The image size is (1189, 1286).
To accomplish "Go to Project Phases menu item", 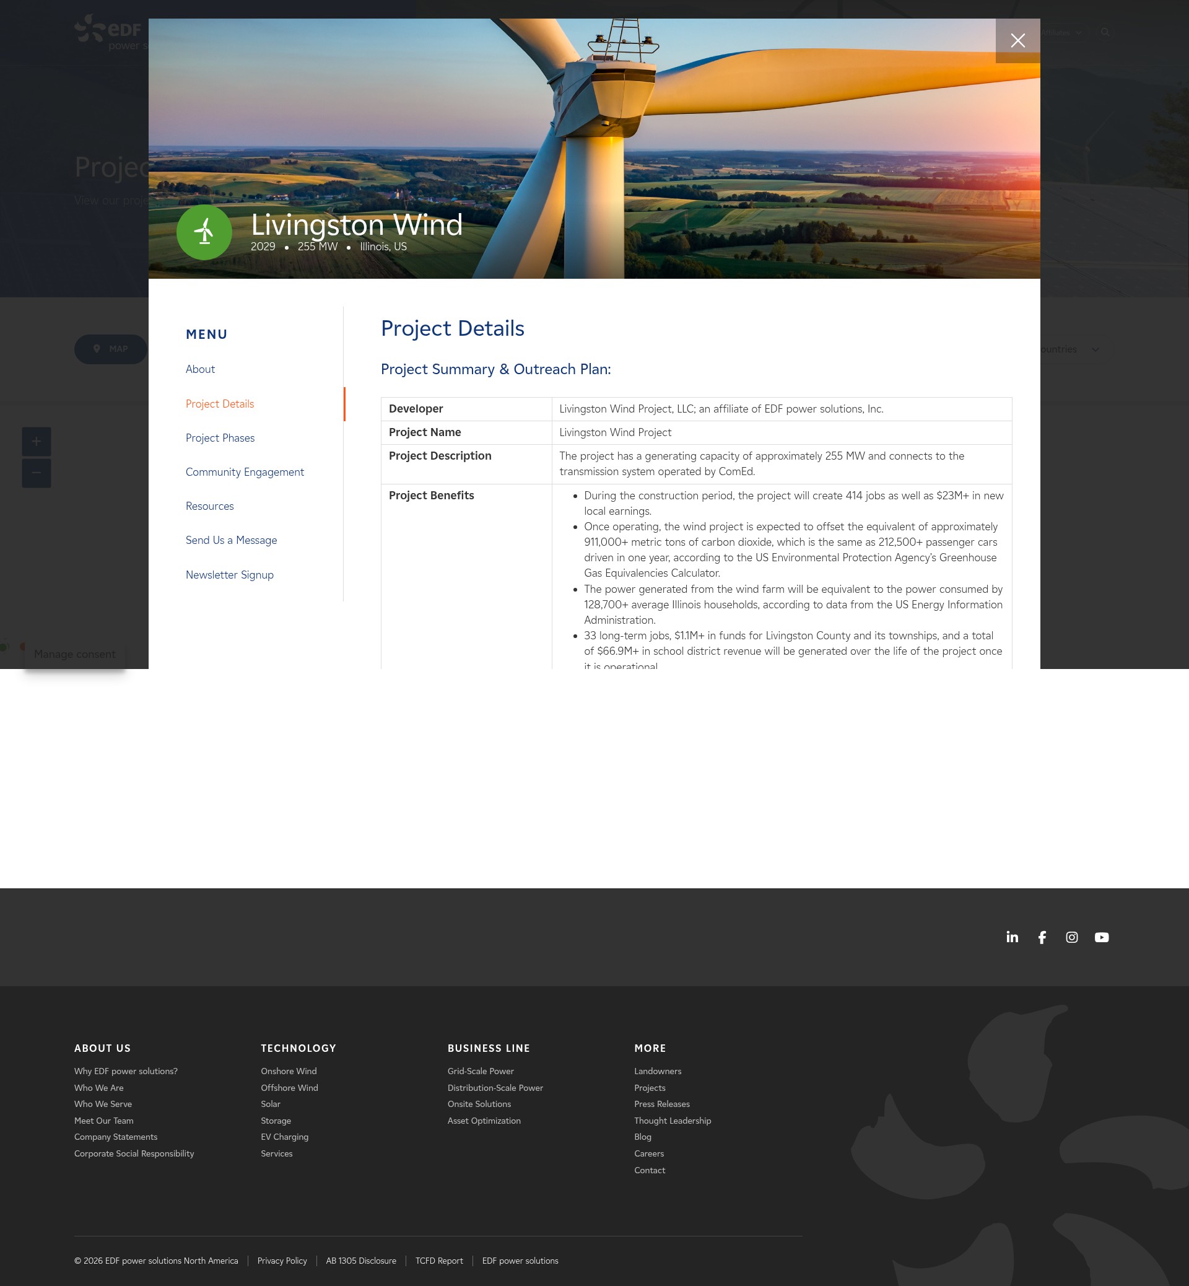I will click(220, 438).
